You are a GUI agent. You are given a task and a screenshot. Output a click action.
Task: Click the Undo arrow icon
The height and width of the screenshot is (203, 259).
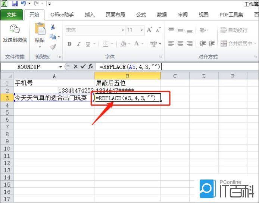click(23, 3)
